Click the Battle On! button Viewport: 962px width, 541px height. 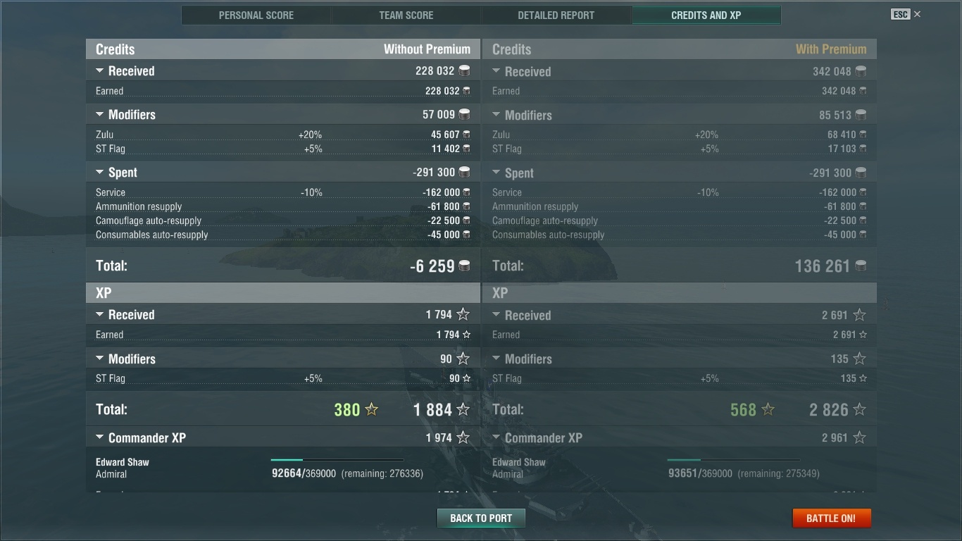(x=831, y=518)
